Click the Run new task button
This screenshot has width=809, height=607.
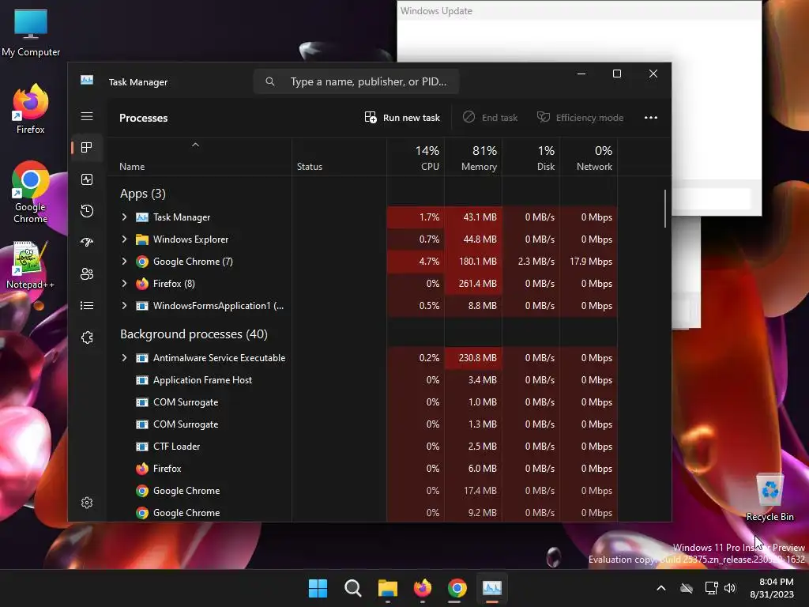tap(402, 118)
